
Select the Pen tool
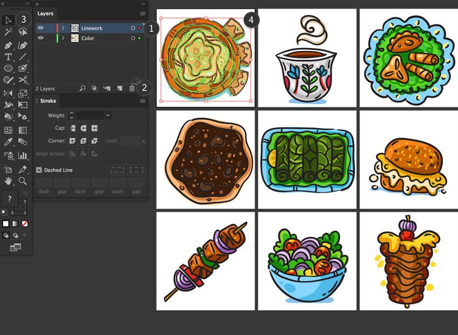(x=9, y=45)
